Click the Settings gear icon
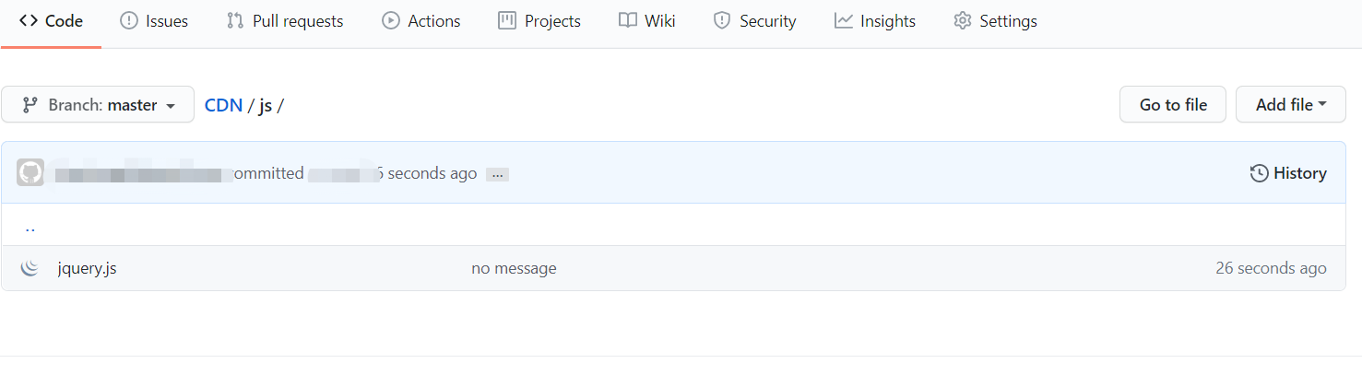The image size is (1362, 375). (x=963, y=21)
